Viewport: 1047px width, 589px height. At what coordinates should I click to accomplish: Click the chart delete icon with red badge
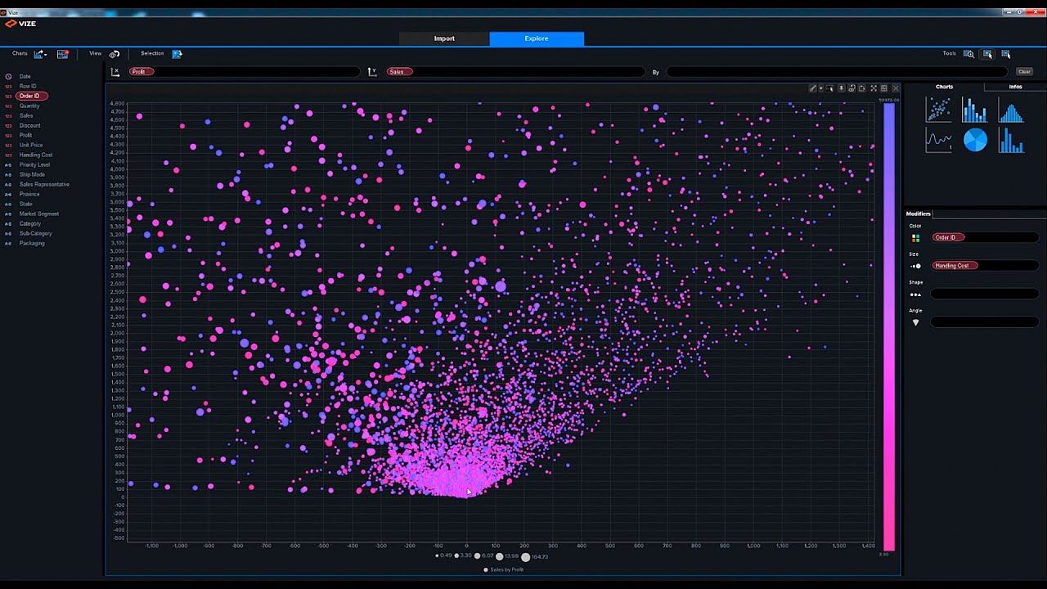pyautogui.click(x=62, y=54)
